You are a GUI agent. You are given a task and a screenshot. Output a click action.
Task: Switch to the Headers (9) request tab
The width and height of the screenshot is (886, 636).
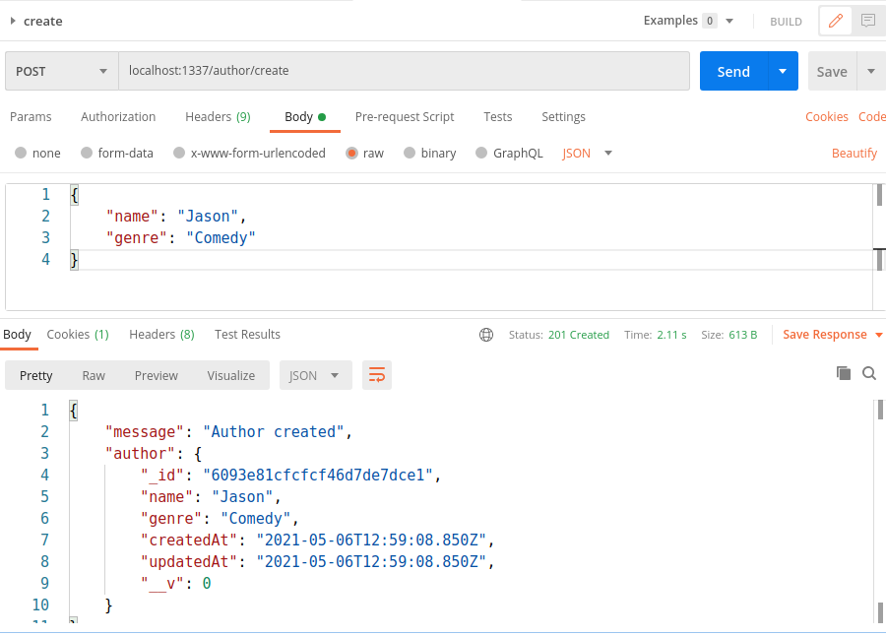218,116
